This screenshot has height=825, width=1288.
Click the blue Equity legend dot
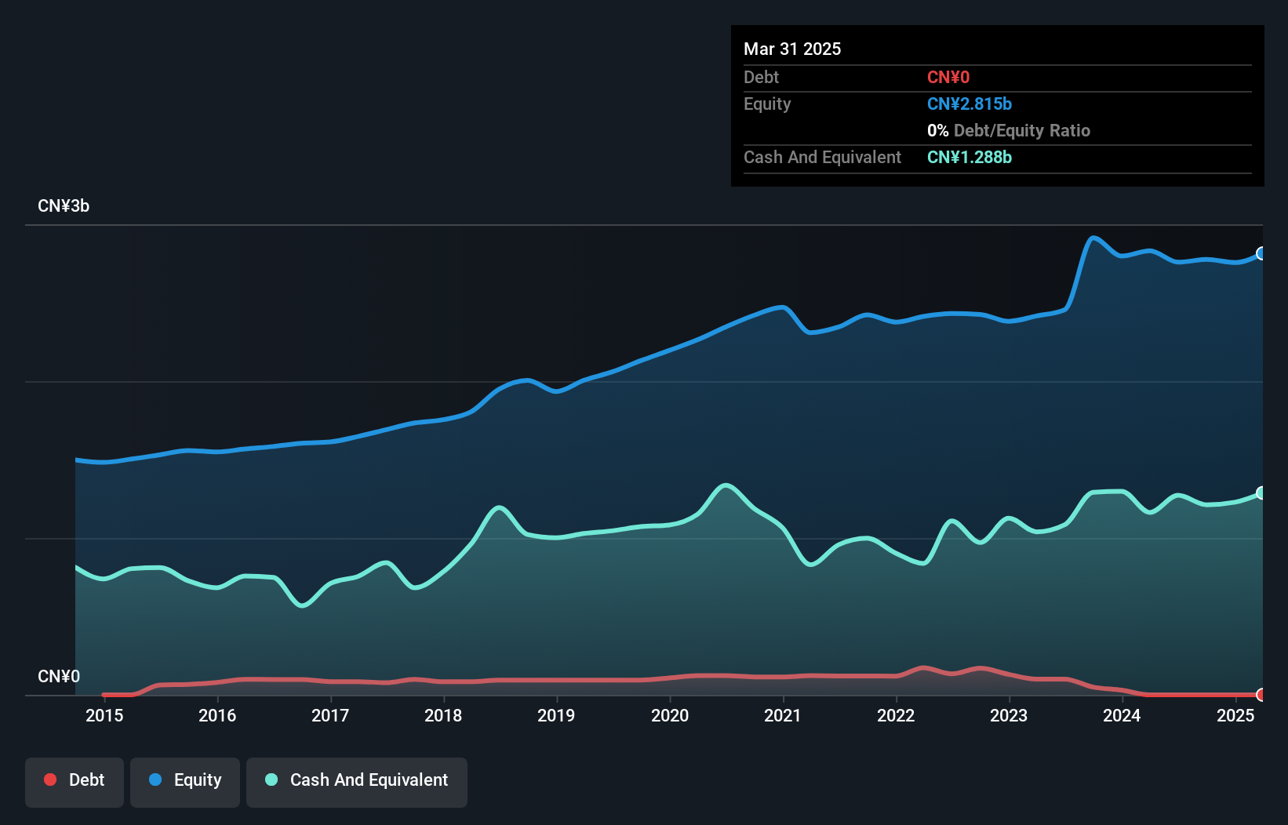tap(155, 780)
